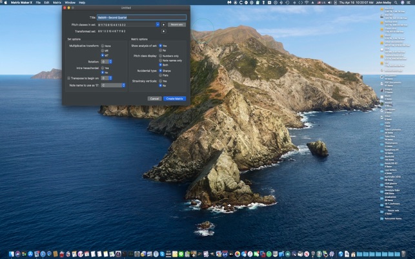Play the pitch classes in set

tap(163, 24)
